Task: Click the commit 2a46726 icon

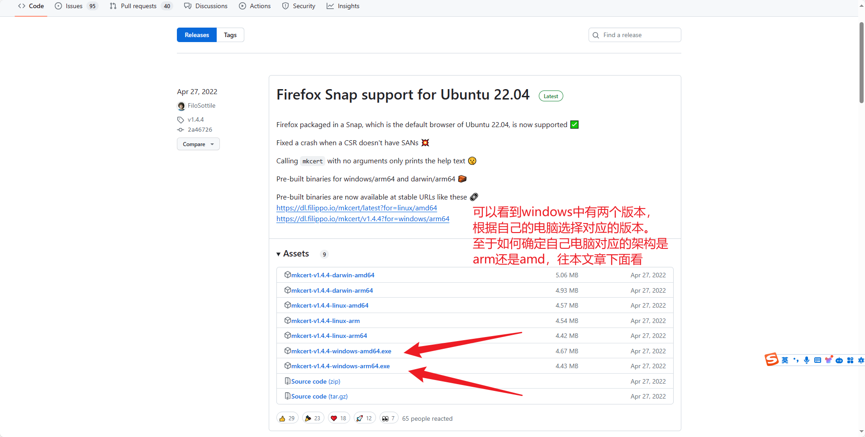Action: [x=181, y=130]
